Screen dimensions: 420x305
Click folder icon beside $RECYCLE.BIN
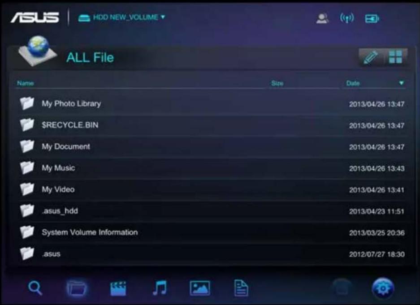[27, 125]
